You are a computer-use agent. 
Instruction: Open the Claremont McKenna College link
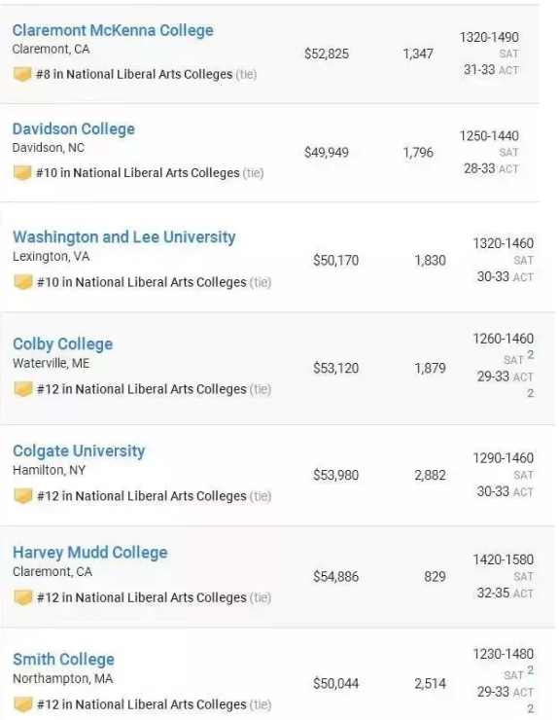tap(113, 30)
